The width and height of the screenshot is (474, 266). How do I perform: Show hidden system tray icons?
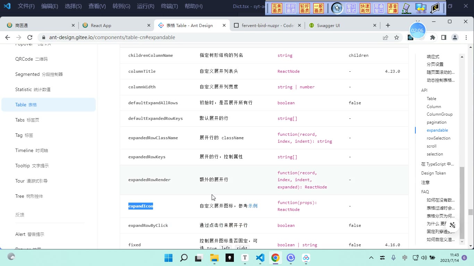tap(371, 258)
